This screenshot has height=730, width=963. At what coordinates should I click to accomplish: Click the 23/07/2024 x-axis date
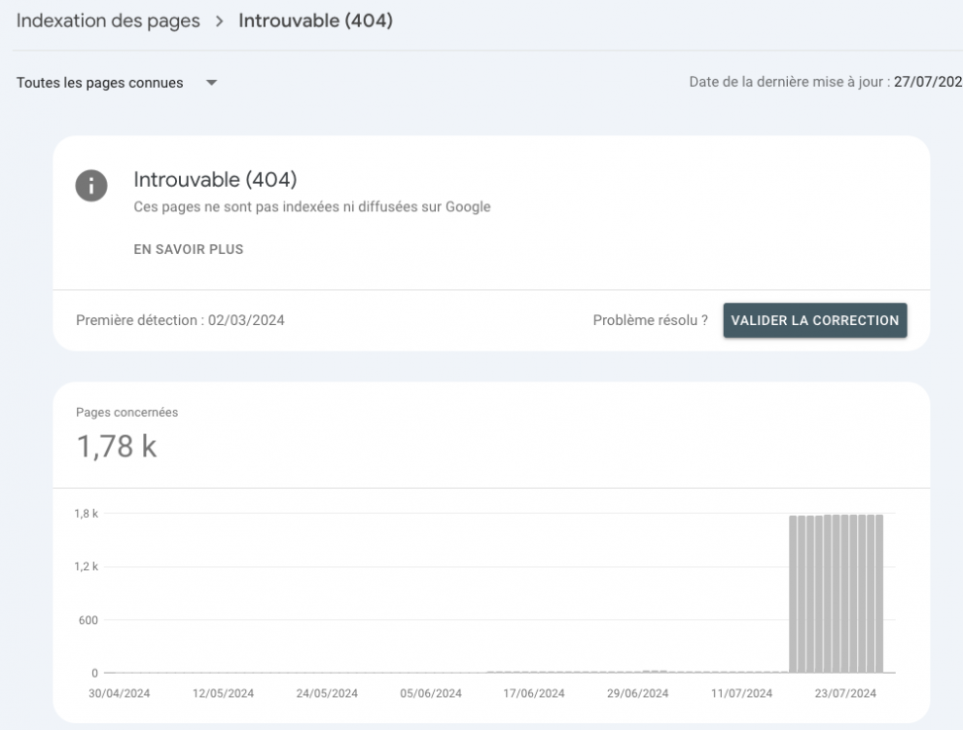coord(845,693)
